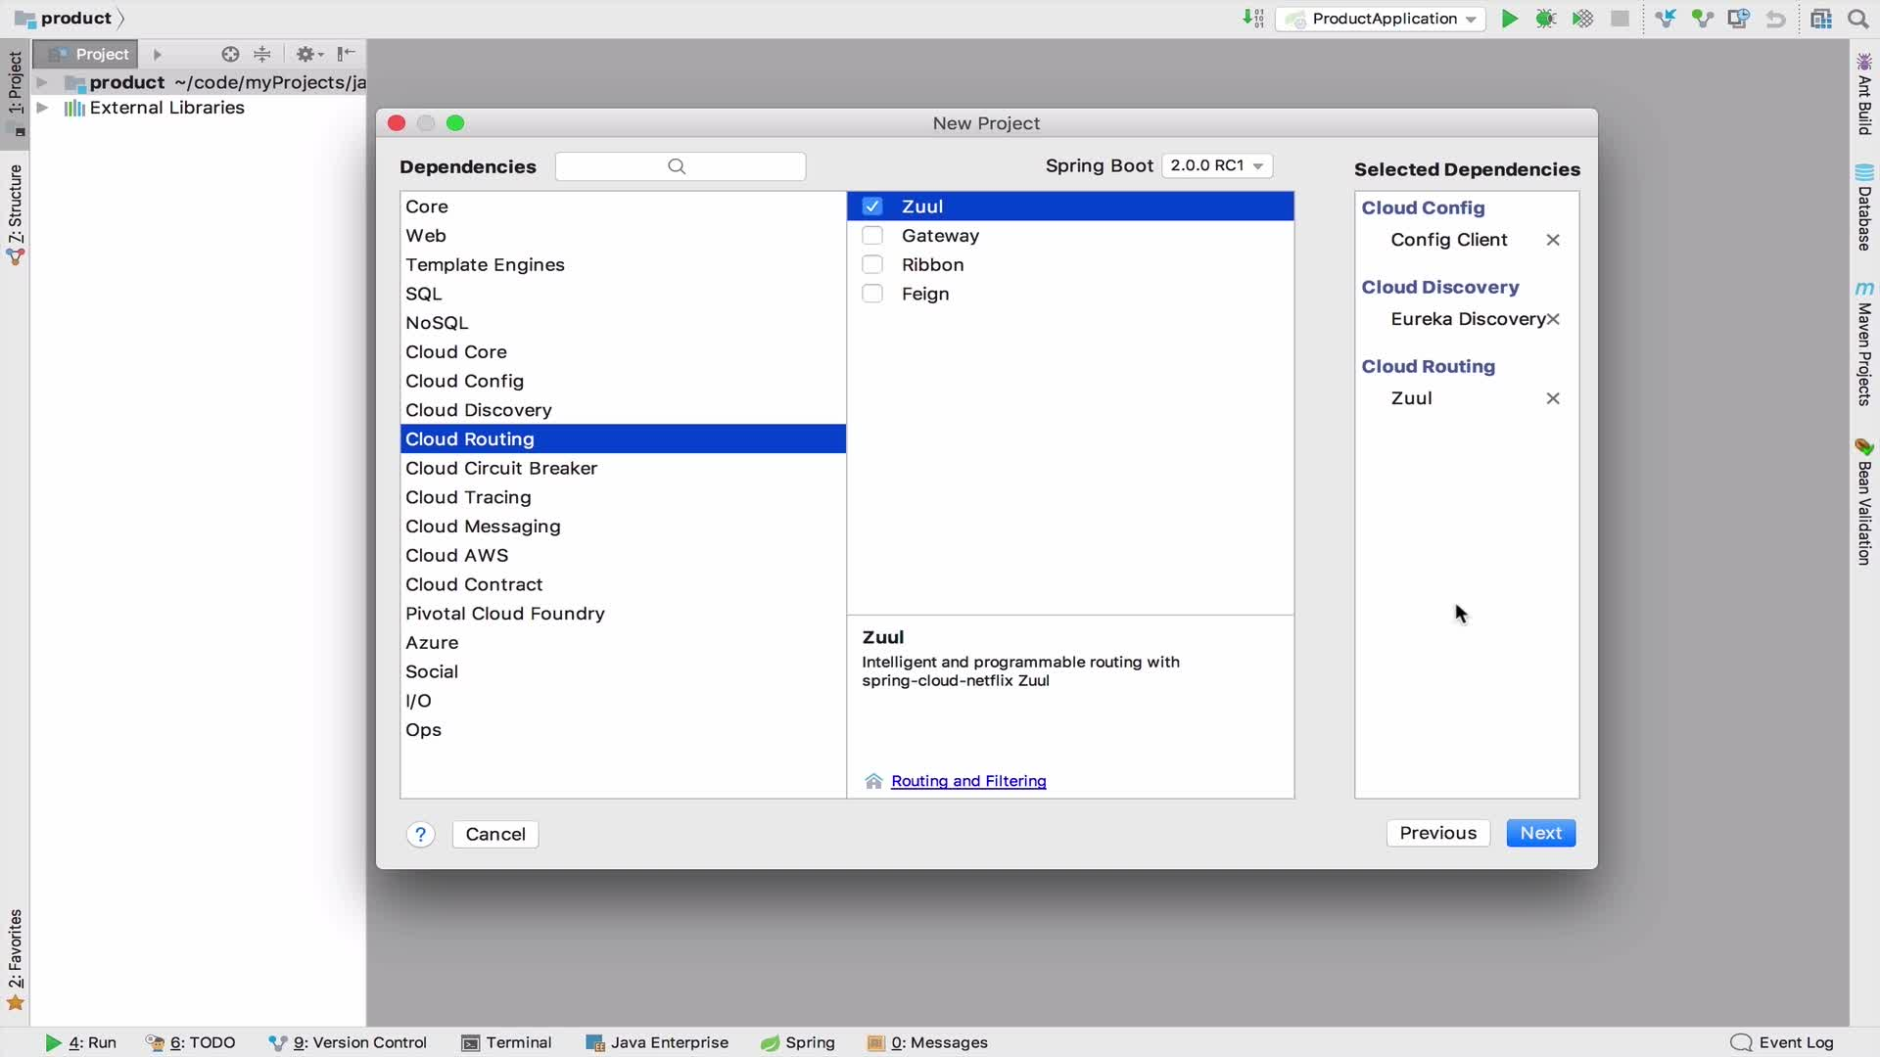Click the scroll from source target icon

230,54
